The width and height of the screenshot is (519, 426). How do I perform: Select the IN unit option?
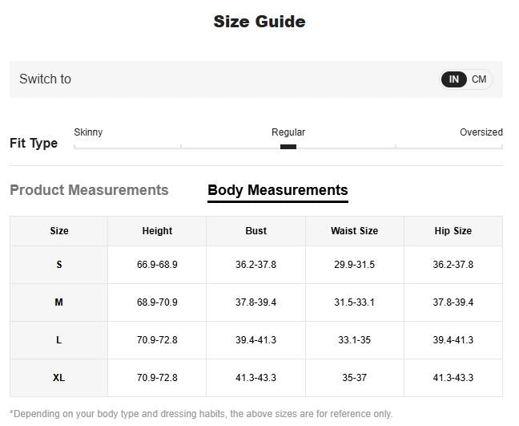coord(453,79)
